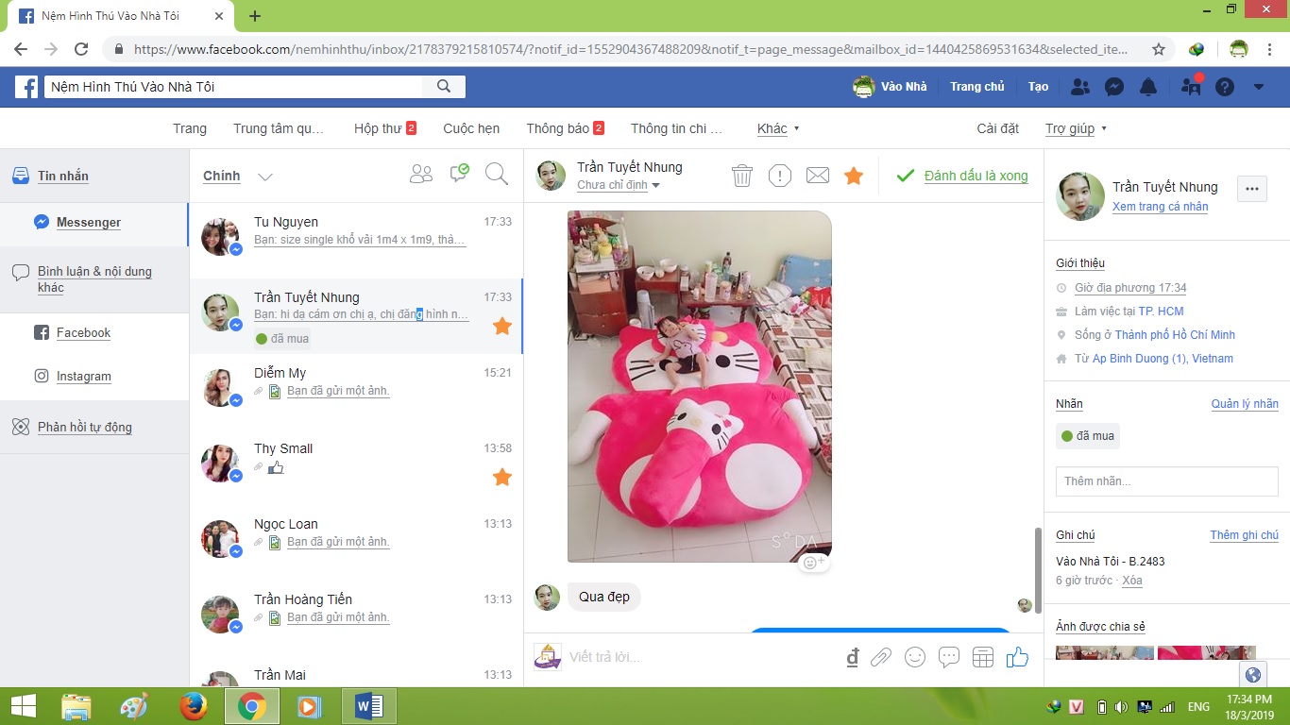Delete the note via Xóa link

pos(1132,581)
